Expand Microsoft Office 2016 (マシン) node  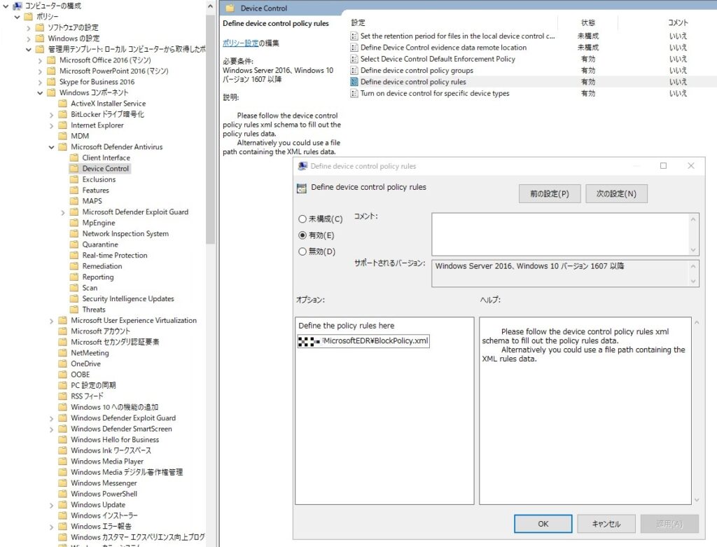point(40,60)
